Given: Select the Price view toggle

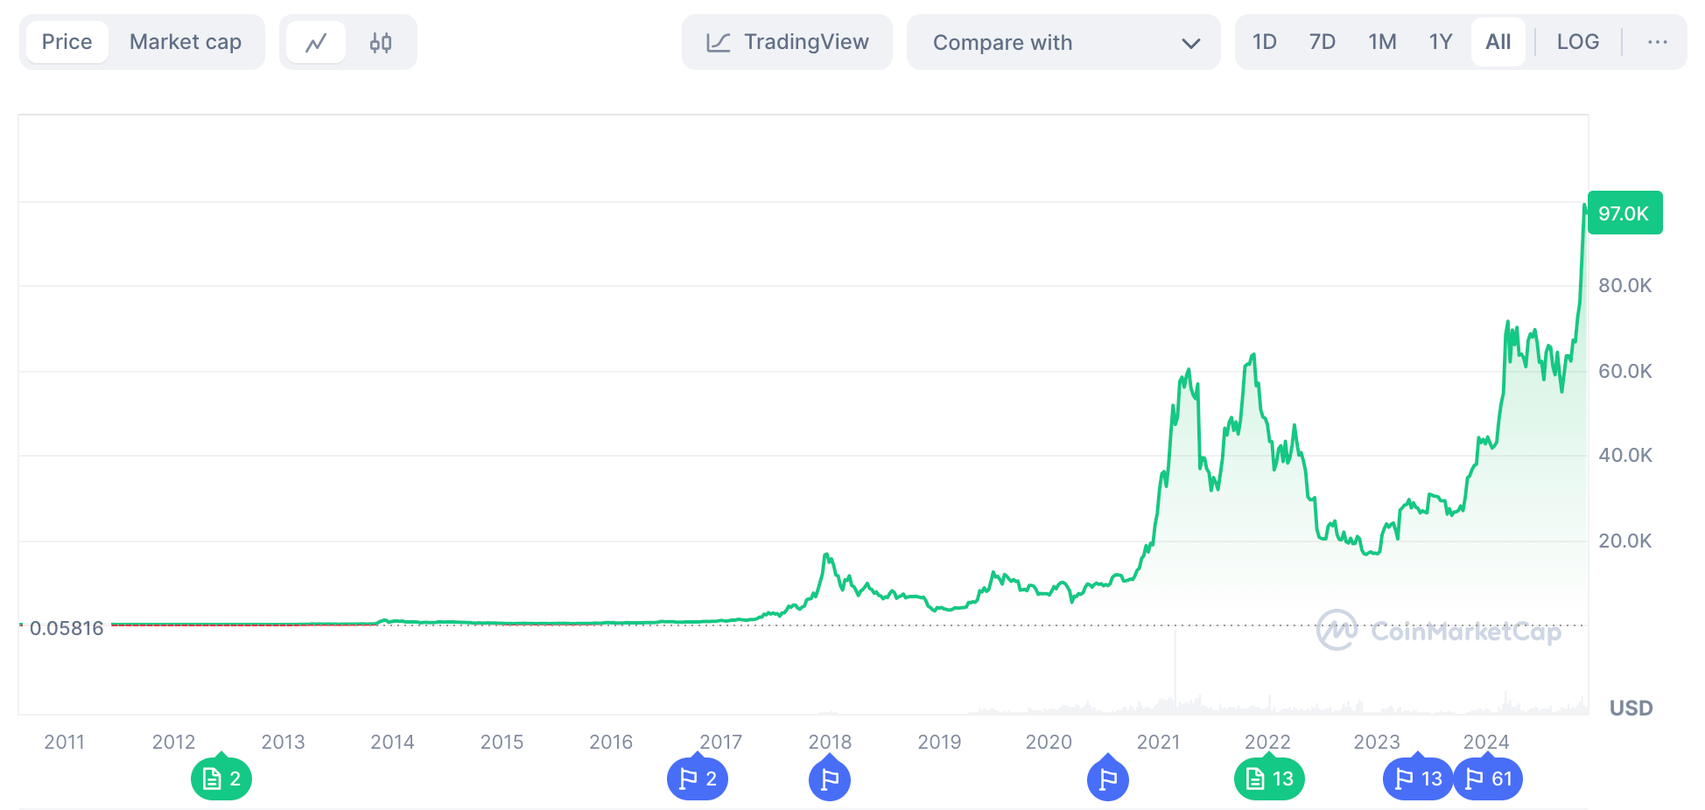Looking at the screenshot, I should [67, 42].
